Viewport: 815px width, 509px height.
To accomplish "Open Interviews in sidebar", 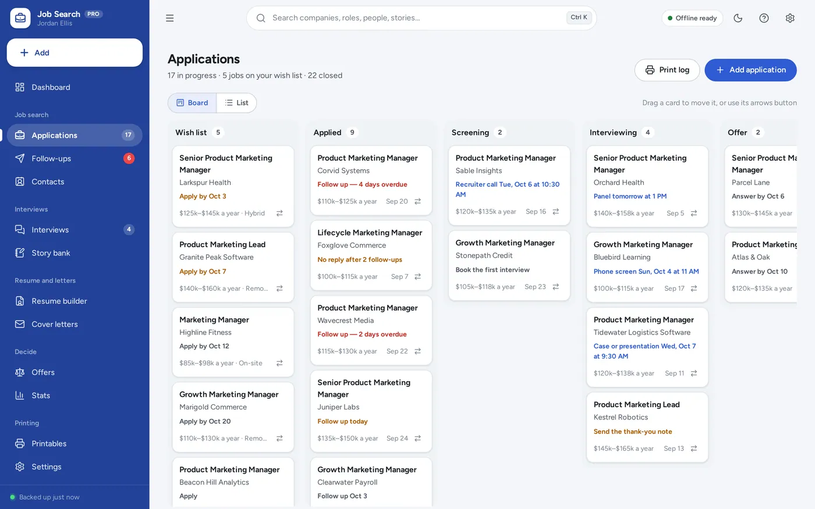I will click(75, 230).
